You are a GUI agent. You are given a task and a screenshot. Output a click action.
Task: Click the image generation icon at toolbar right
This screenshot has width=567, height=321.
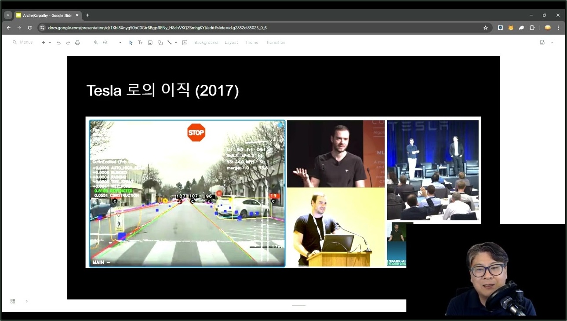click(542, 43)
